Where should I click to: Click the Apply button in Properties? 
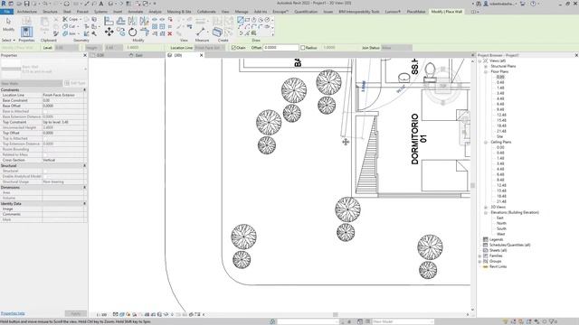76,313
